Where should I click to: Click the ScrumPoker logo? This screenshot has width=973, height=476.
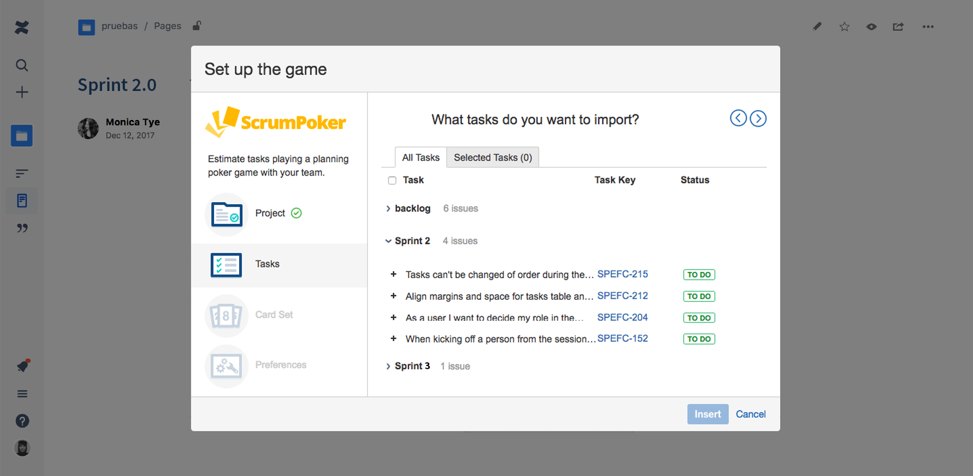[276, 122]
